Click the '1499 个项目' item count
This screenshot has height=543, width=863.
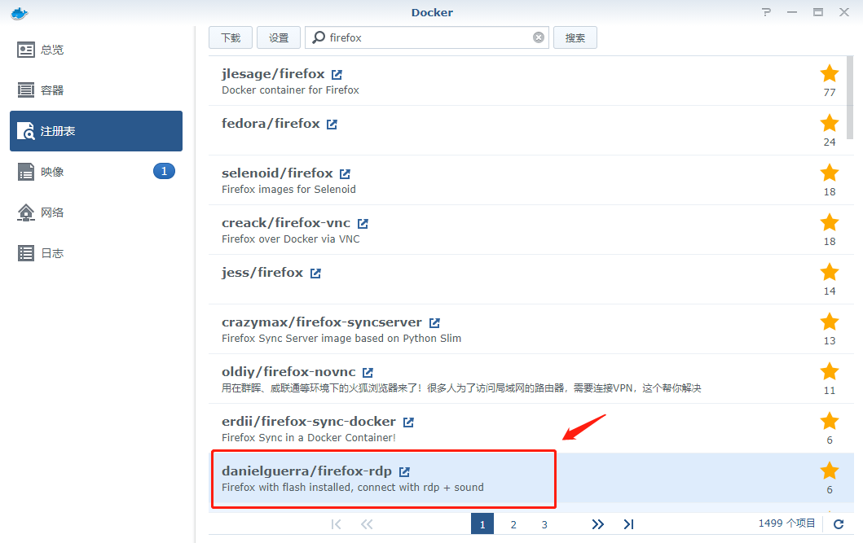point(786,523)
